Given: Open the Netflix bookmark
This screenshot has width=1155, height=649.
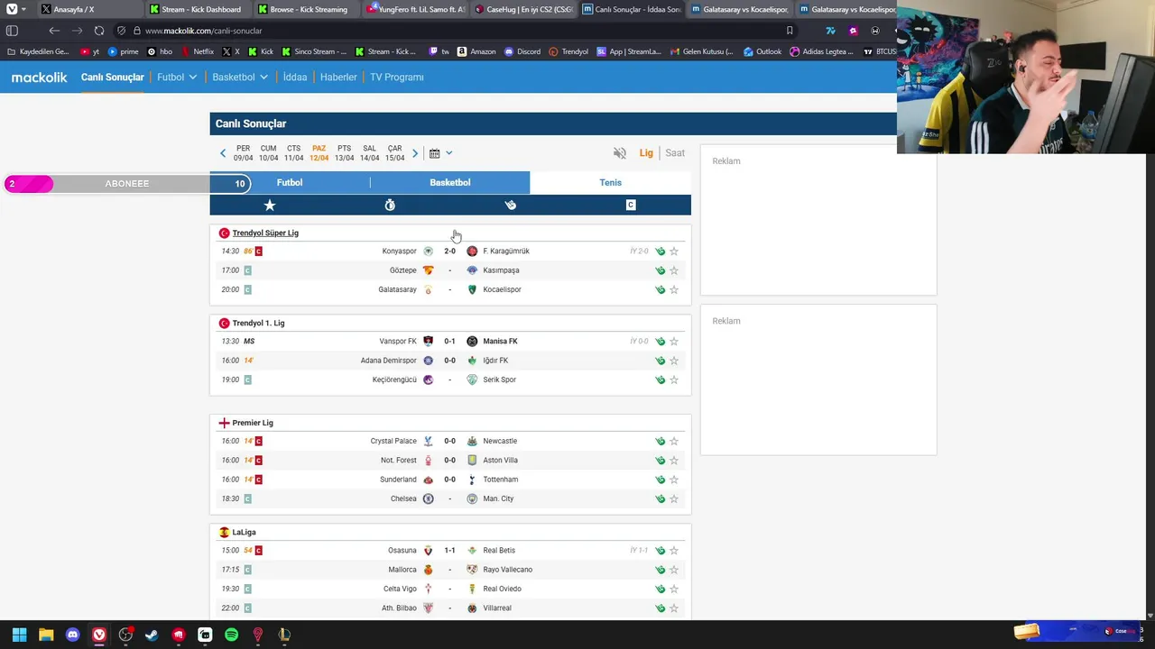Looking at the screenshot, I should click(196, 51).
